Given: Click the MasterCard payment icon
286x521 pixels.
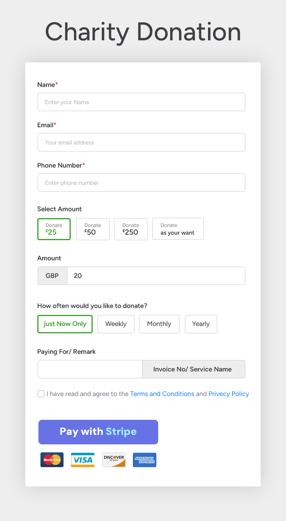Looking at the screenshot, I should pyautogui.click(x=52, y=460).
